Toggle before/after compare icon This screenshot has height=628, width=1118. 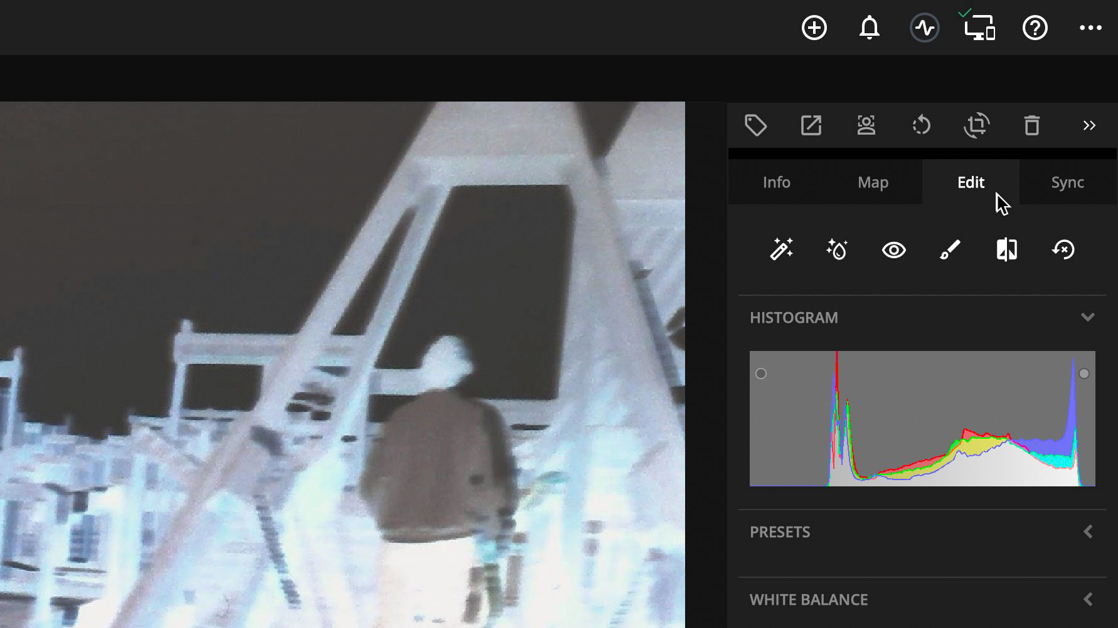tap(1006, 249)
